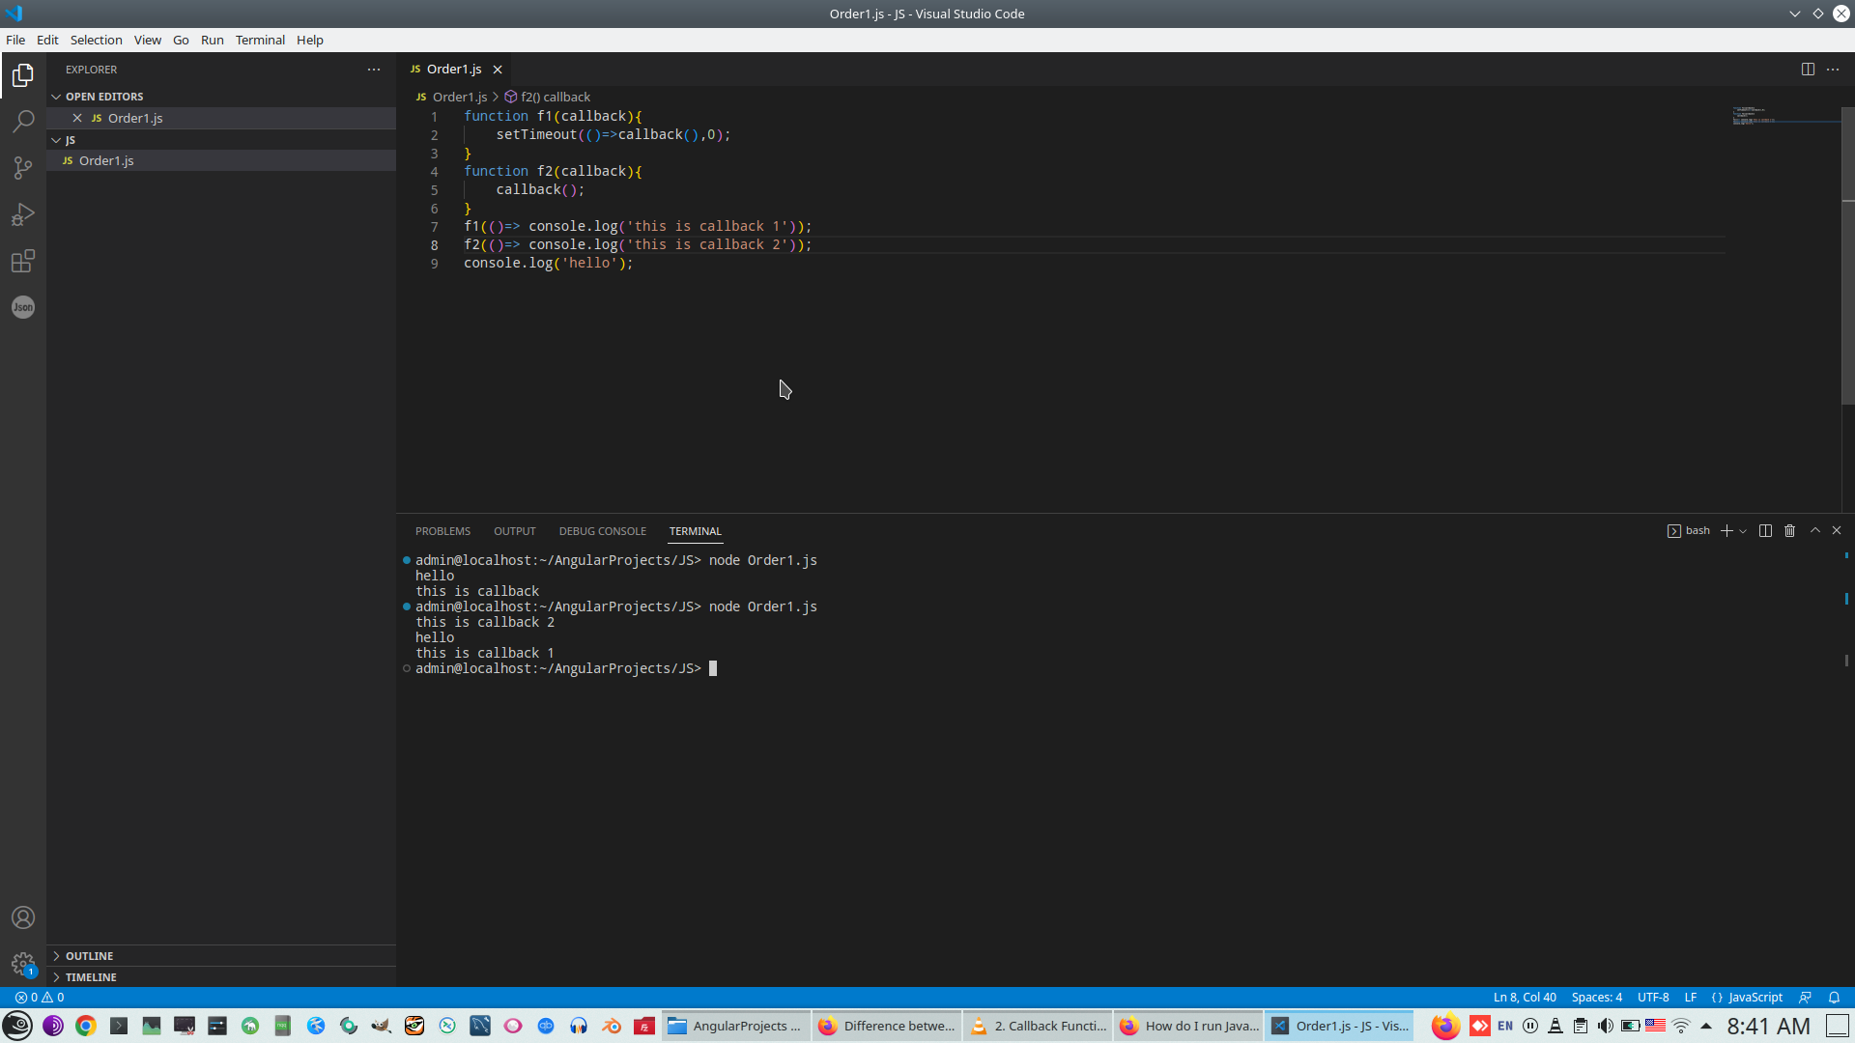Open the Search view in activity bar
The image size is (1855, 1043).
pyautogui.click(x=23, y=122)
